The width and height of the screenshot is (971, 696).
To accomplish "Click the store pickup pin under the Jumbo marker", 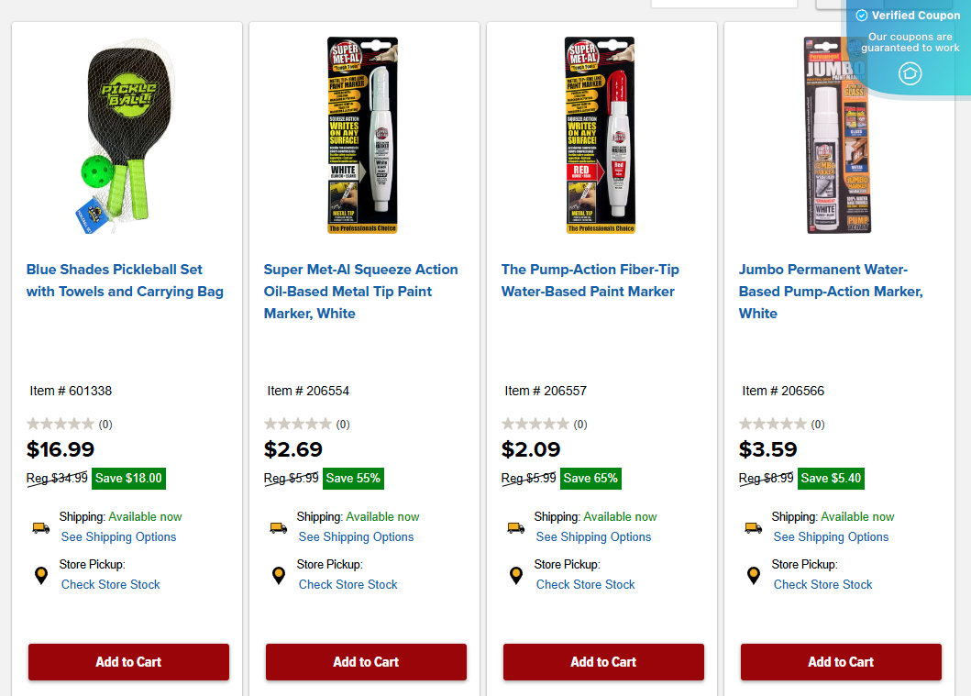I will pyautogui.click(x=753, y=575).
